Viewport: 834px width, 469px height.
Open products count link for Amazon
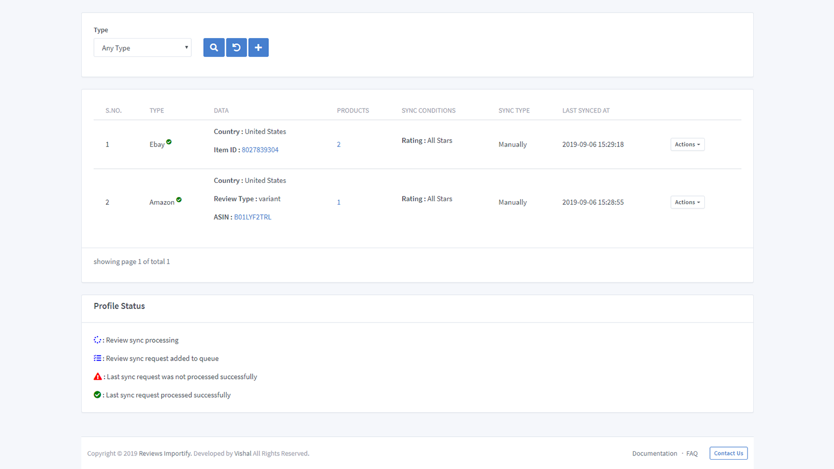click(x=339, y=202)
